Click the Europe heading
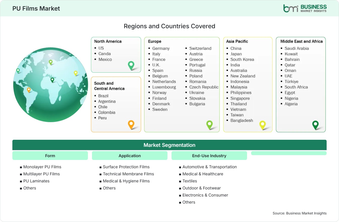Screen dimensions: 339x222 coord(155,41)
